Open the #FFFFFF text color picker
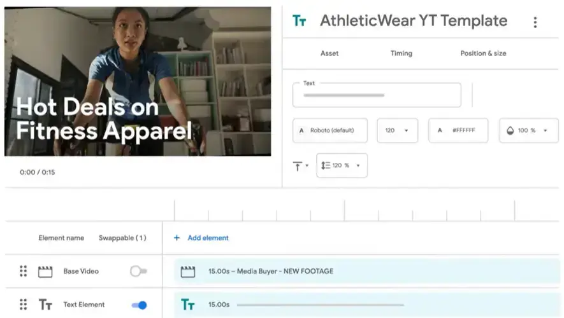The width and height of the screenshot is (564, 318). click(458, 130)
